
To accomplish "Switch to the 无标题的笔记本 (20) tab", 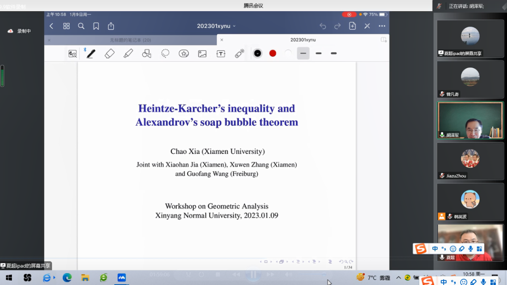I will click(x=130, y=40).
